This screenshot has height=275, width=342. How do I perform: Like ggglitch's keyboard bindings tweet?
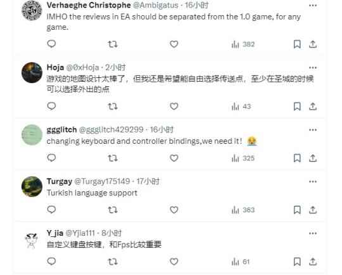[x=174, y=158]
